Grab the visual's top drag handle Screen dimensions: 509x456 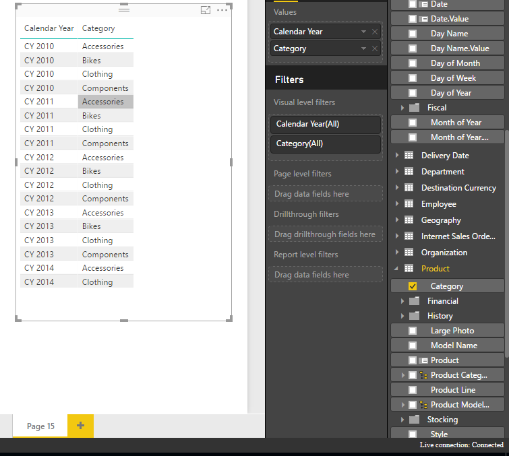124,9
